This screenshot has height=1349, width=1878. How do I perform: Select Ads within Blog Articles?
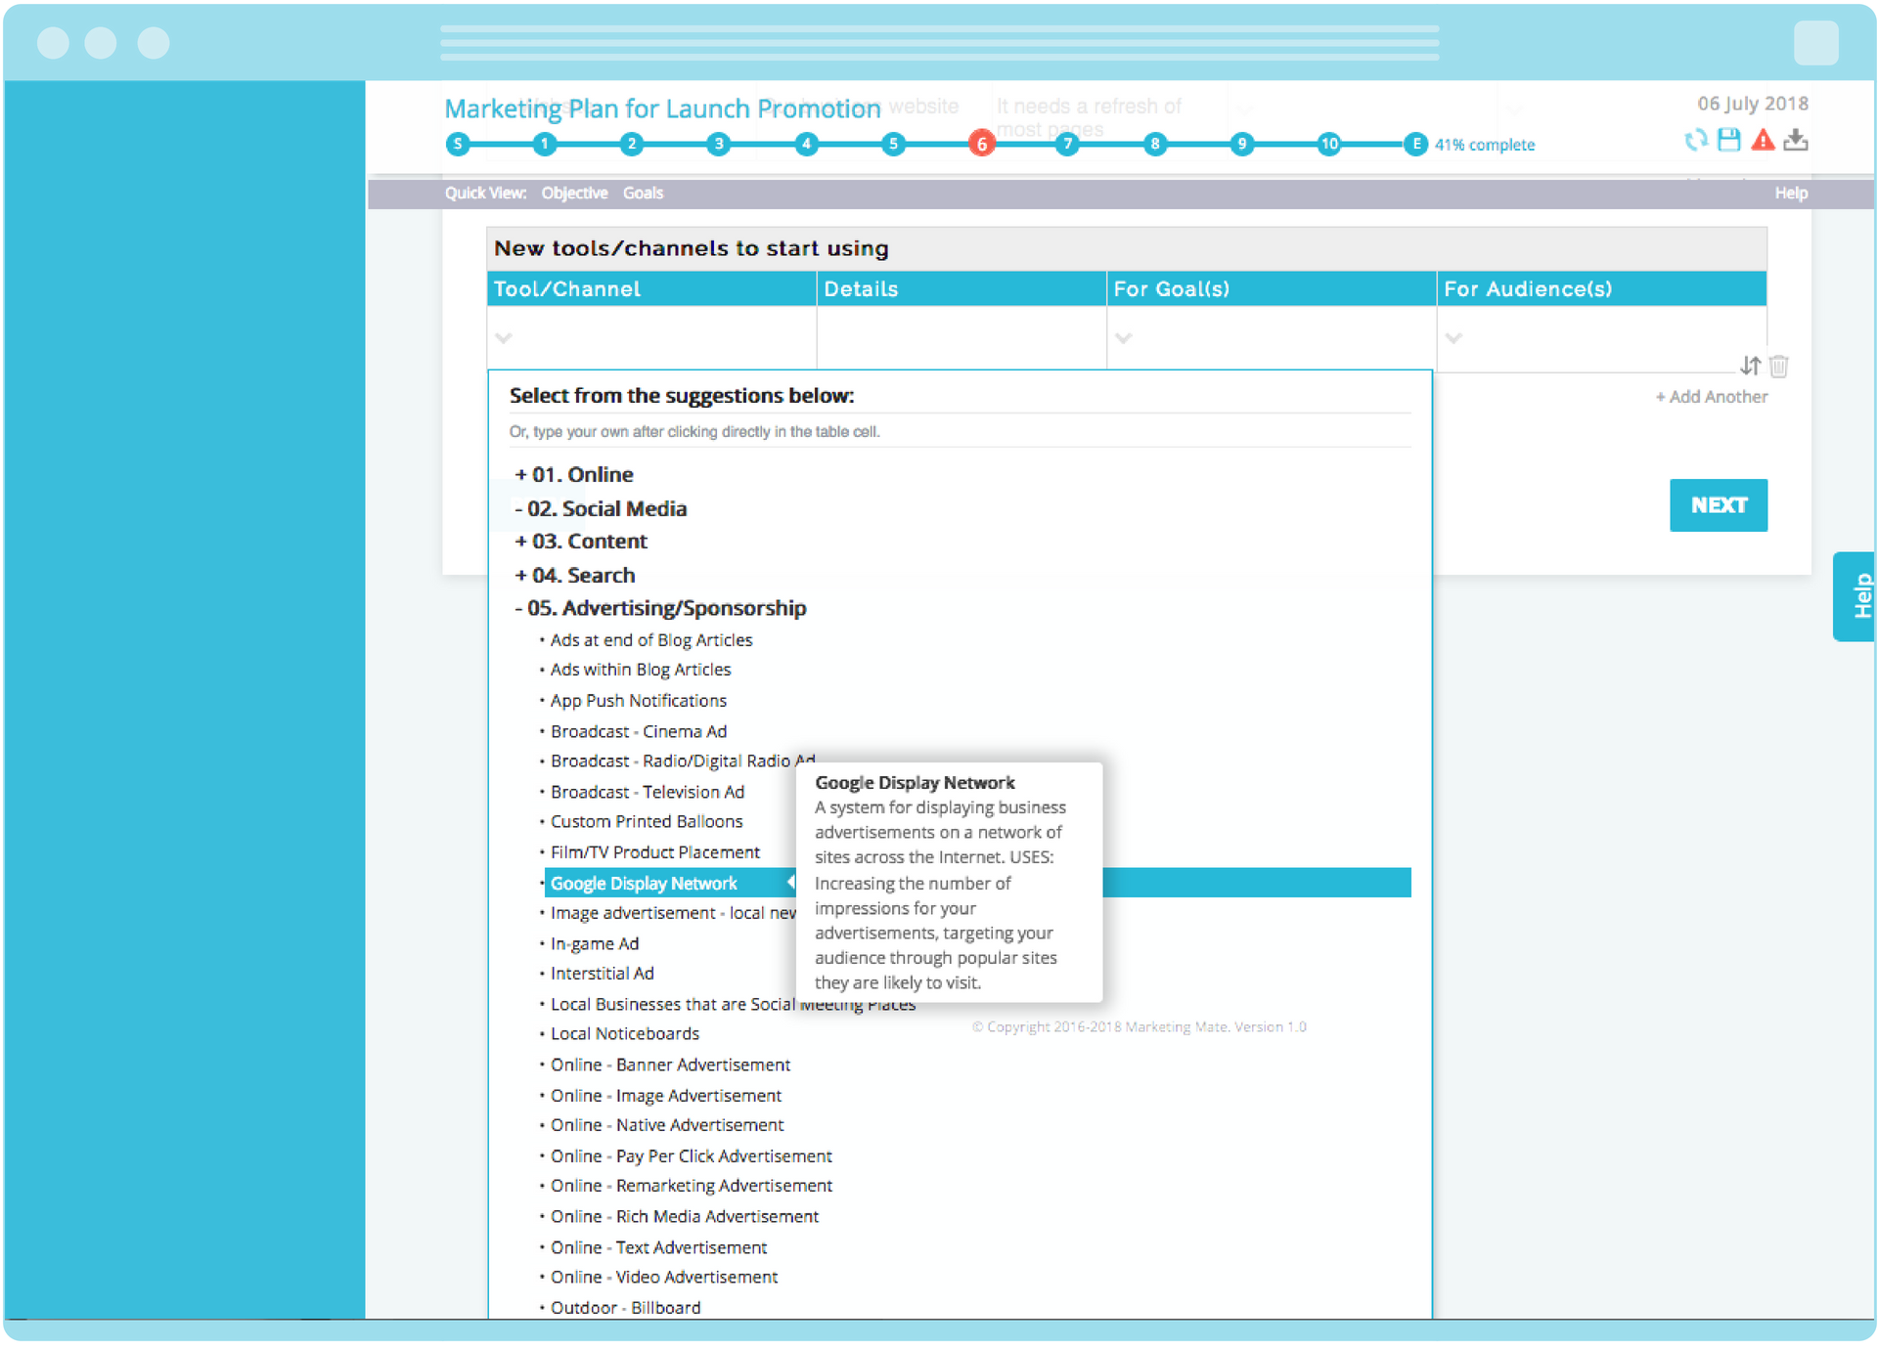coord(641,670)
